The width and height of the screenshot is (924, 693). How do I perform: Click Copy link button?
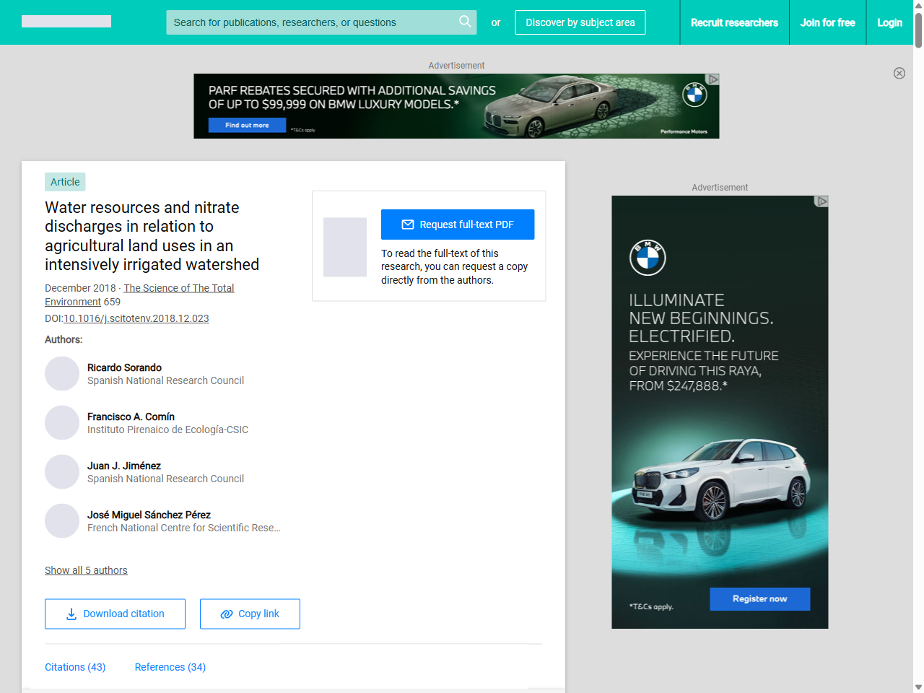[x=250, y=614]
